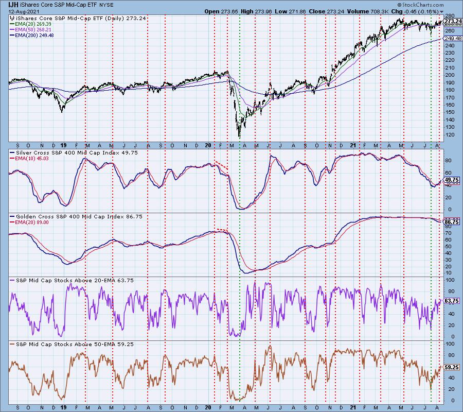The width and height of the screenshot is (463, 412).
Task: Click the EMA(200) 249.48 legend entry
Action: (31, 35)
